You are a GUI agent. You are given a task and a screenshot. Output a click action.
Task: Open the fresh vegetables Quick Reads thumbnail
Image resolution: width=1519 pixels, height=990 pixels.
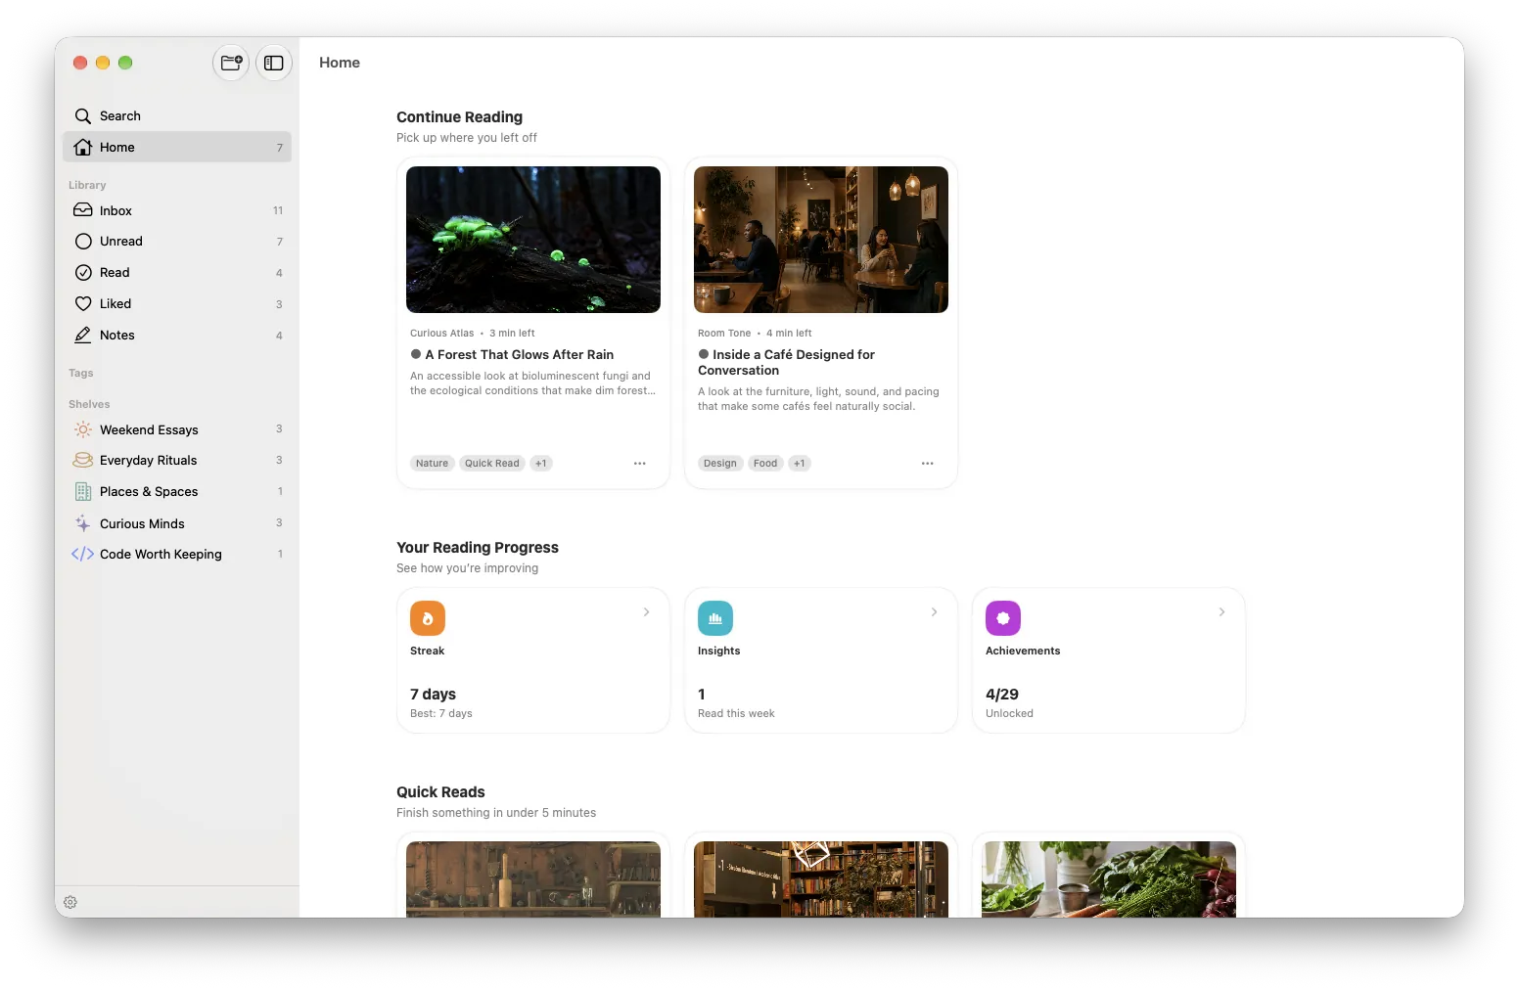tap(1109, 879)
